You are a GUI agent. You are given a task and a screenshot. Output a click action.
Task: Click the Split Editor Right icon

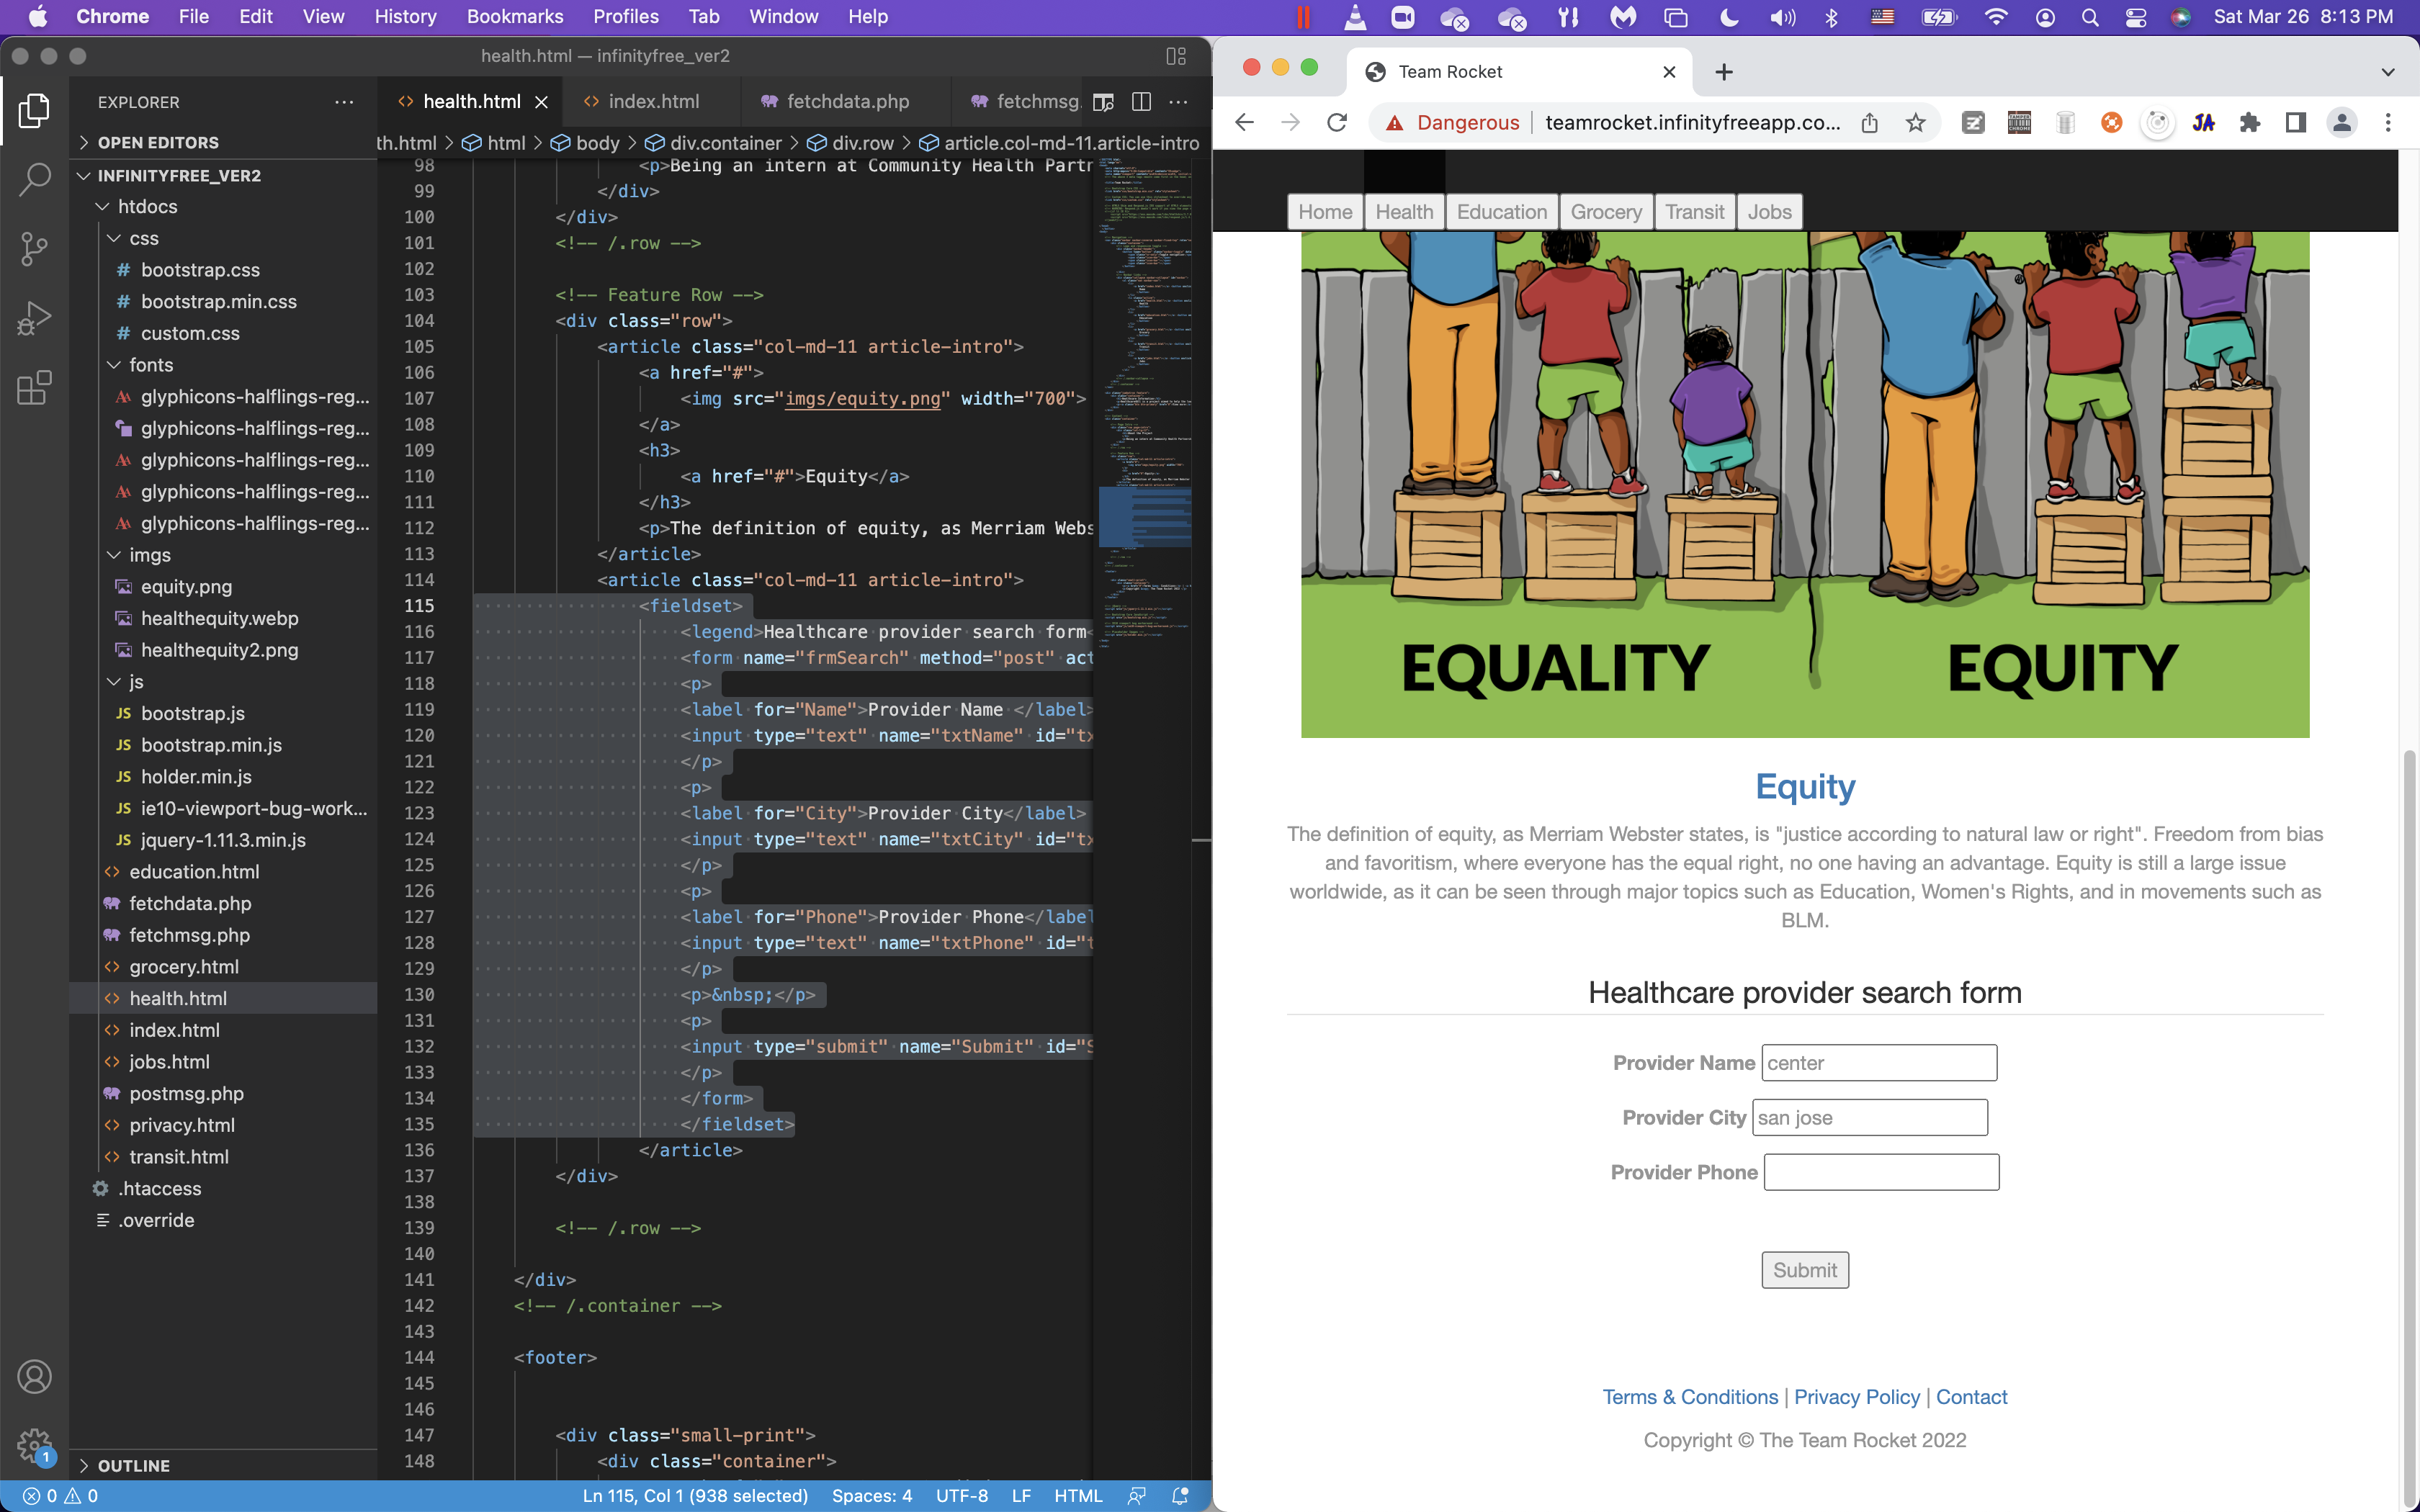pyautogui.click(x=1141, y=102)
